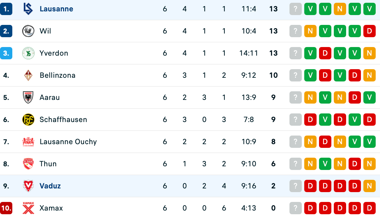Click the last red D badge in Wil row

[369, 31]
